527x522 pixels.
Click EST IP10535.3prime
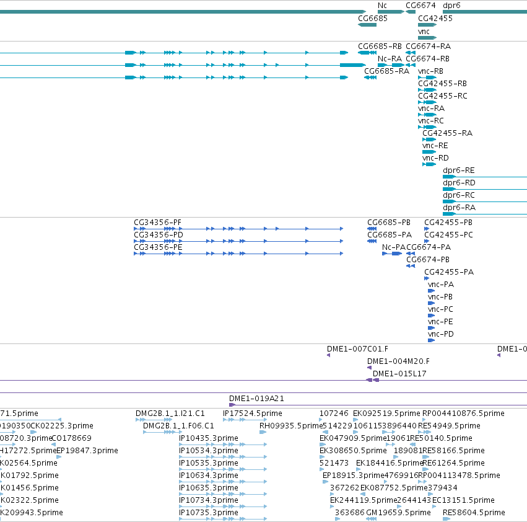click(209, 463)
